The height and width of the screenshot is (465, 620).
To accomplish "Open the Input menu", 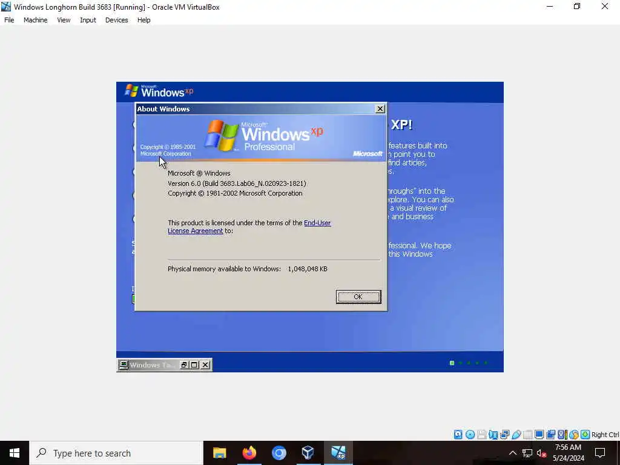I will tap(88, 20).
